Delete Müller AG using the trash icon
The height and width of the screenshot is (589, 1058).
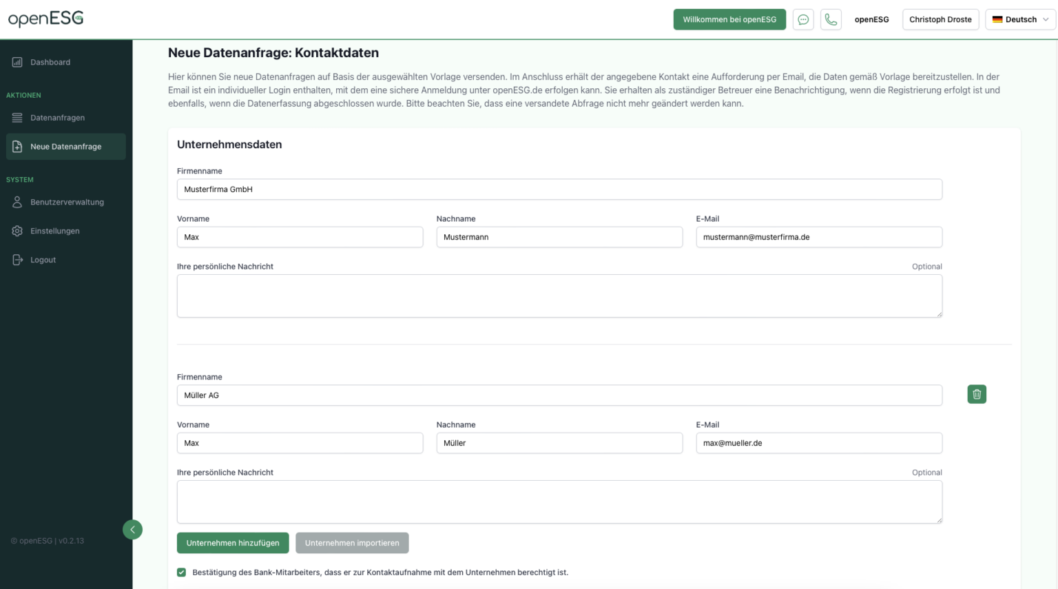[x=976, y=394]
